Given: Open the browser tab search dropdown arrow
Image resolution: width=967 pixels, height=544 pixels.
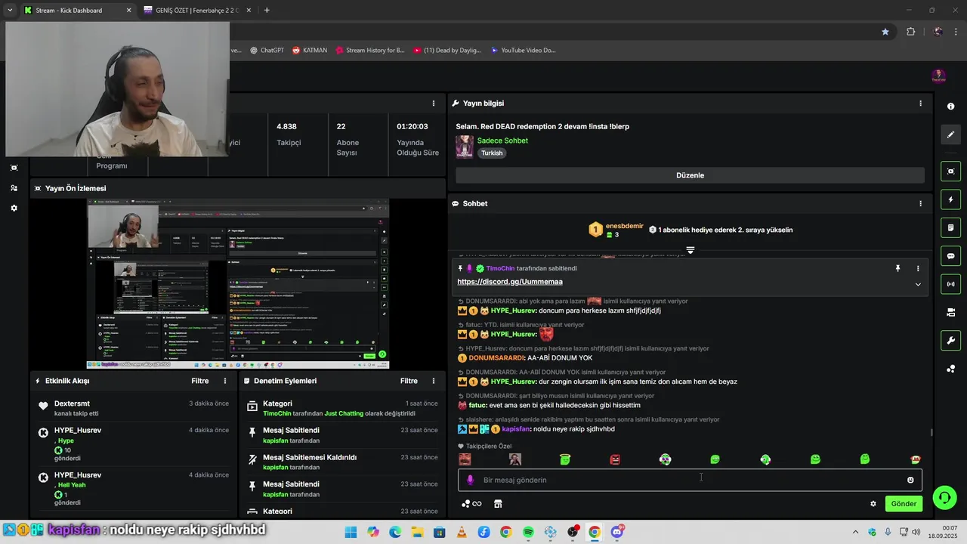Looking at the screenshot, I should [x=9, y=11].
